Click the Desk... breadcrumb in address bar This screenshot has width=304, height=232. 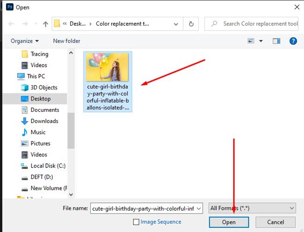click(x=77, y=24)
